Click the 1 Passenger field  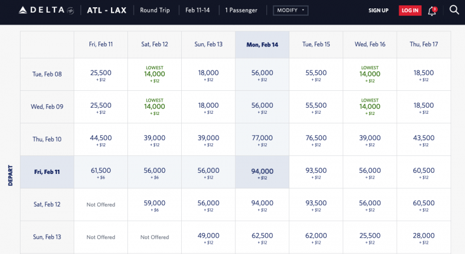(241, 10)
